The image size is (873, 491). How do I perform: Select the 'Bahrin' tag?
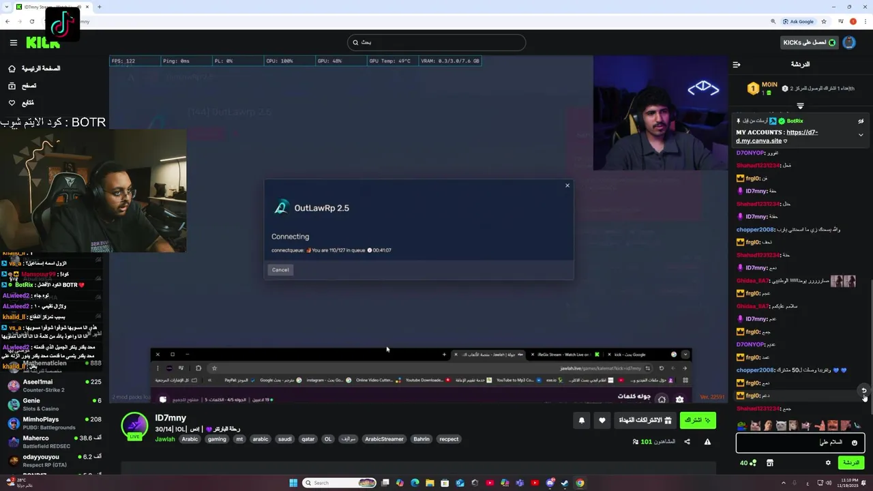421,439
